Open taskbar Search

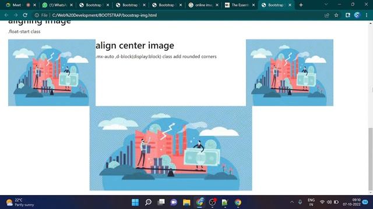148,202
